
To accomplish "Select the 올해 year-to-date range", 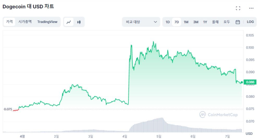I will click(x=215, y=22).
